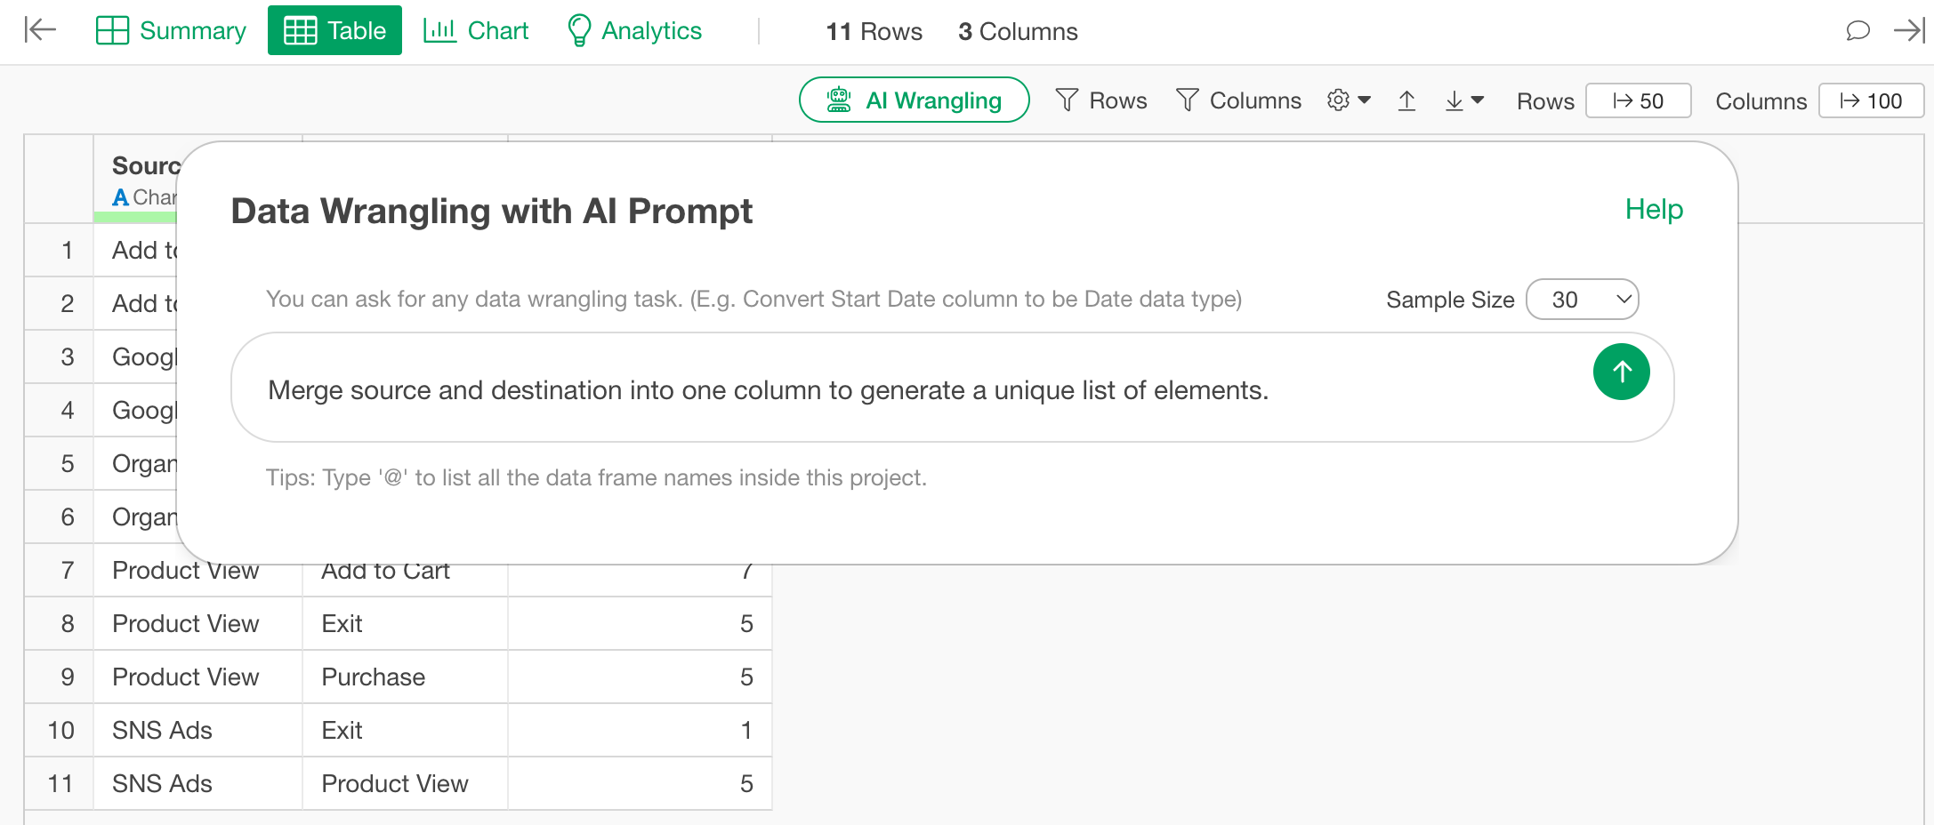This screenshot has height=825, width=1934.
Task: Click the collapse-left arrow icon
Action: tap(40, 30)
